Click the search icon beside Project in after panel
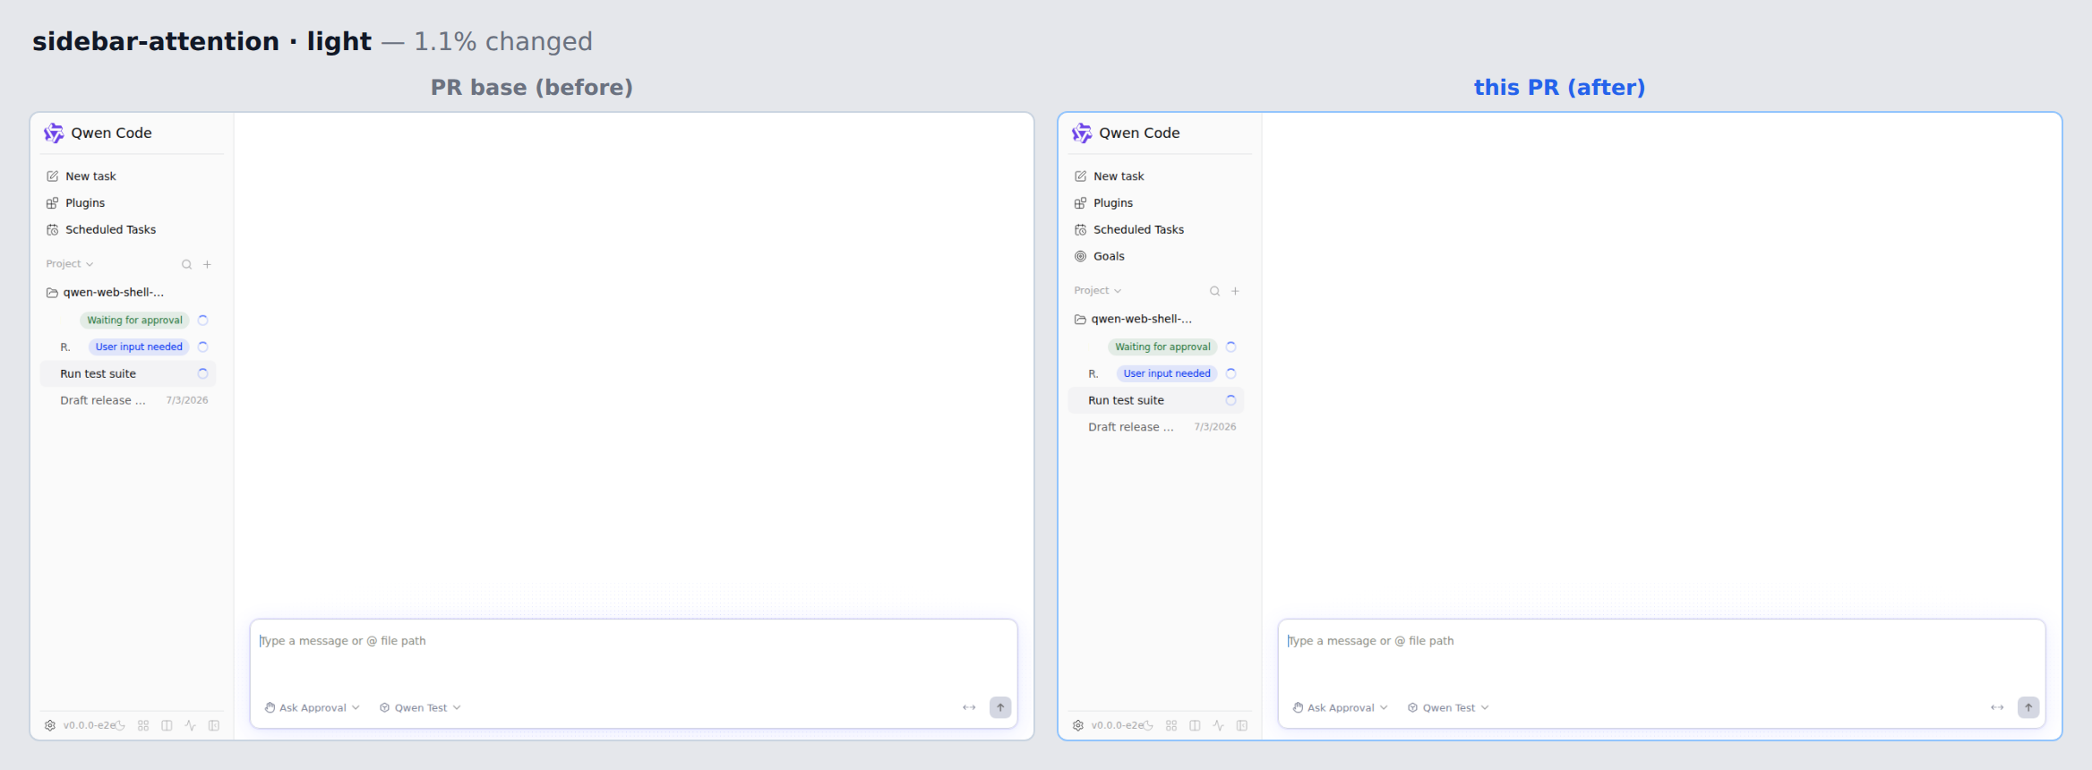Image resolution: width=2092 pixels, height=770 pixels. tap(1214, 291)
